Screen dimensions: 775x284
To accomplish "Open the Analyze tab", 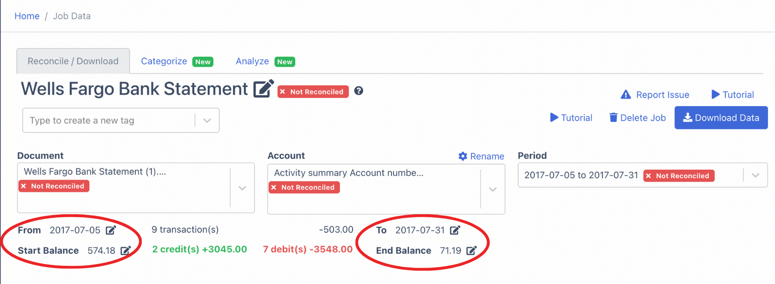I will (252, 61).
